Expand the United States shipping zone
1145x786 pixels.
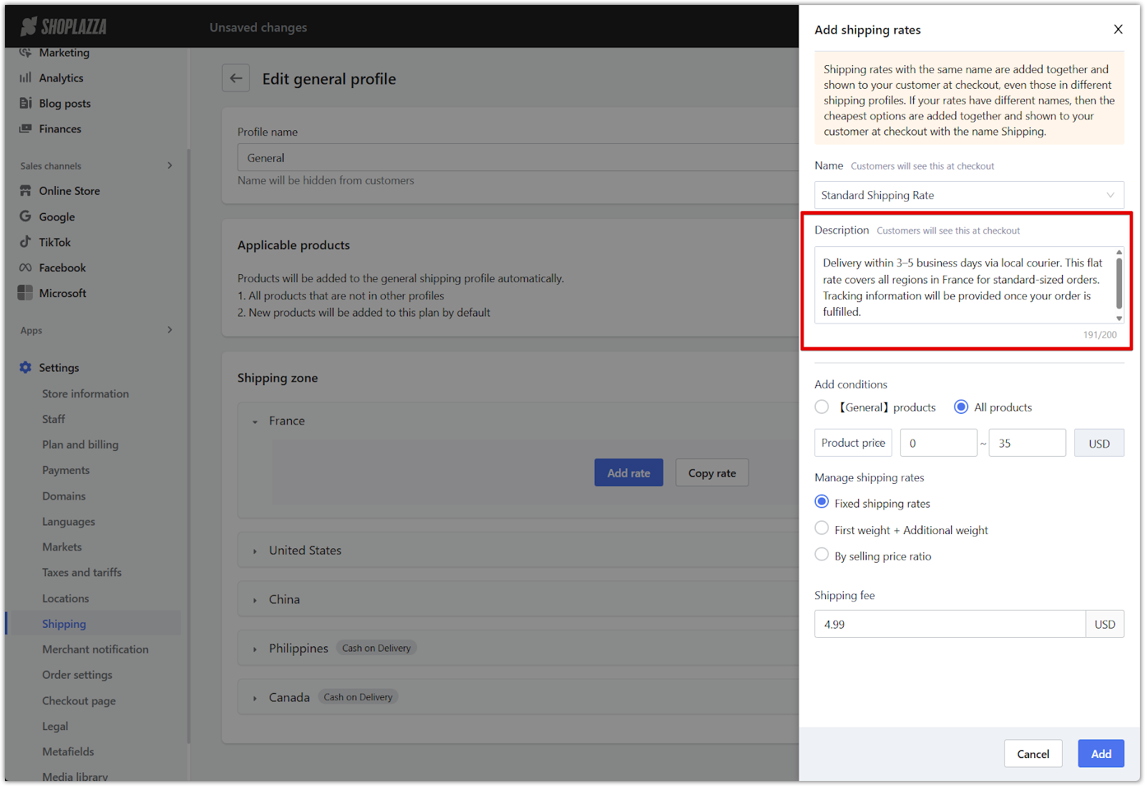coord(255,551)
